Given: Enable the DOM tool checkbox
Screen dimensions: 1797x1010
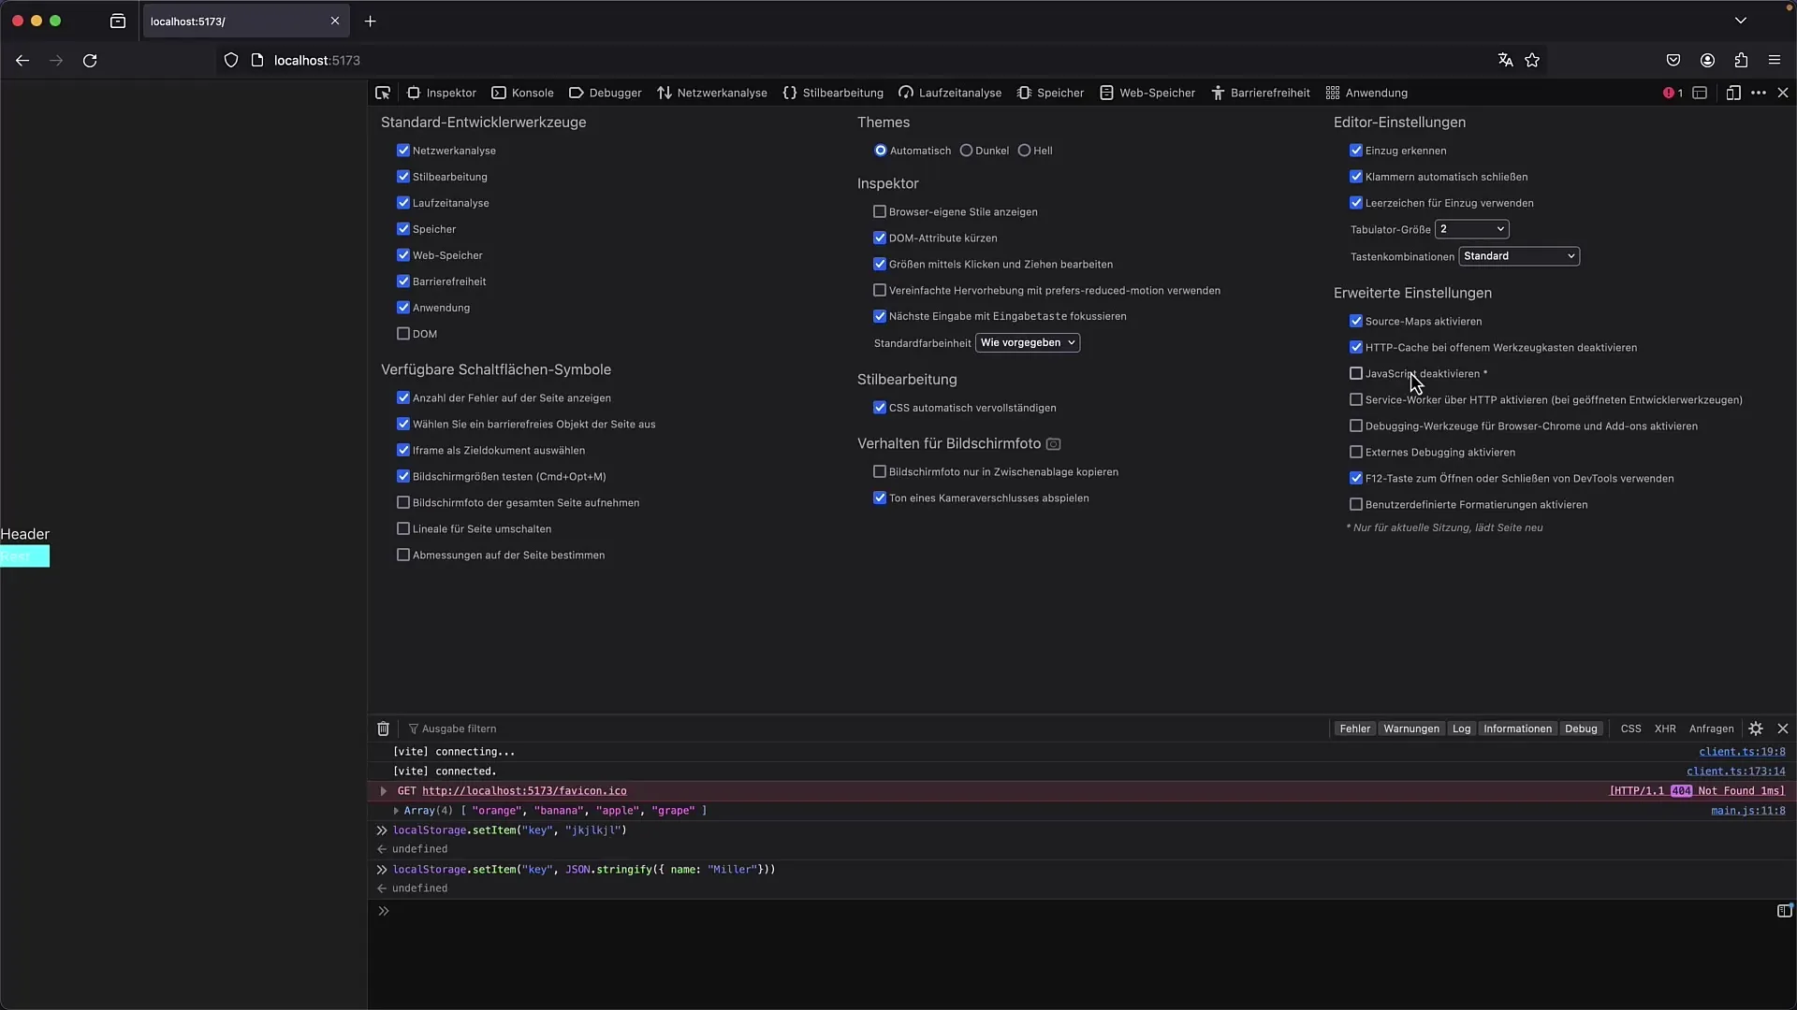Looking at the screenshot, I should pos(403,334).
